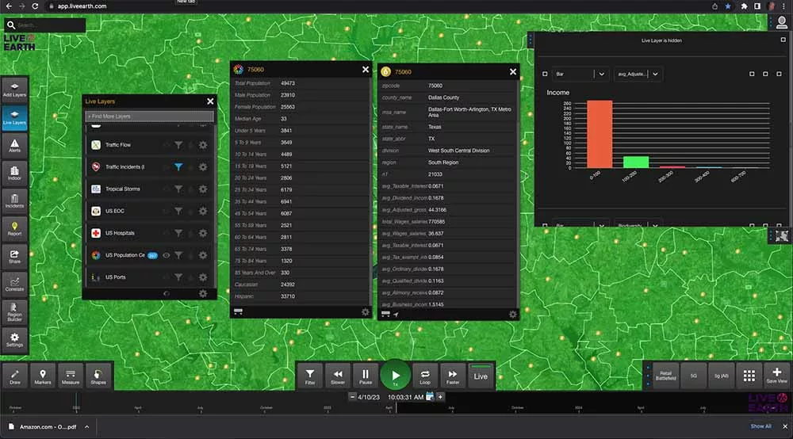Click the Traffic Flow filter funnel
This screenshot has width=793, height=439.
coord(178,145)
